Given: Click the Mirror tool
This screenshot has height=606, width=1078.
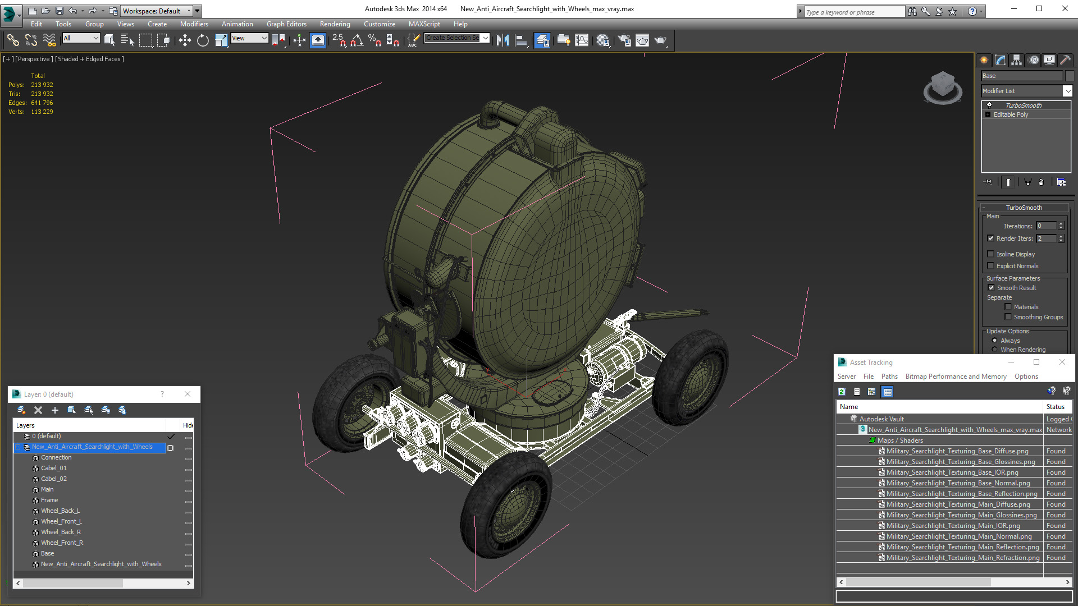Looking at the screenshot, I should tap(503, 40).
